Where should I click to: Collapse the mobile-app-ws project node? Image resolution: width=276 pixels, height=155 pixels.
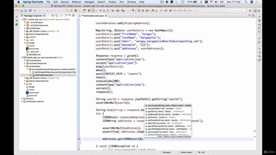tap(22, 19)
